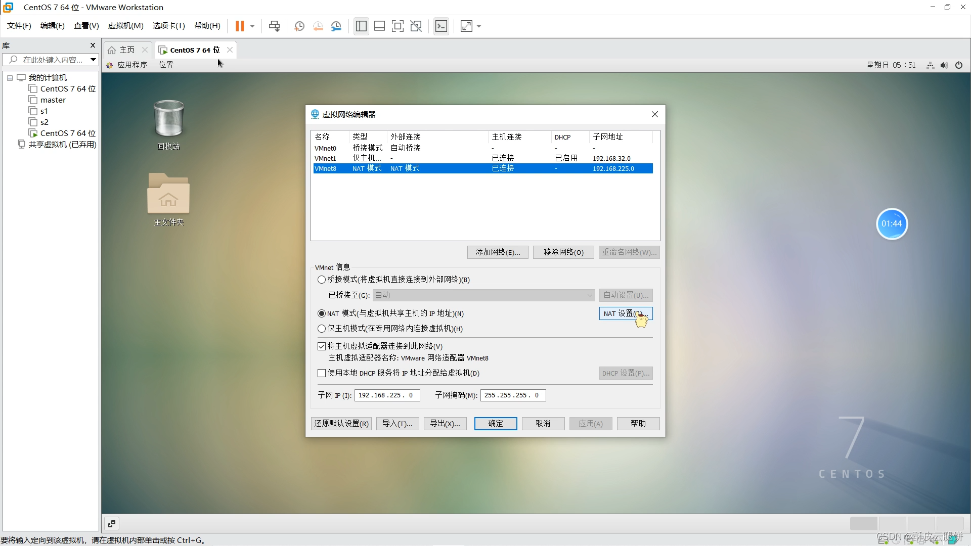The height and width of the screenshot is (546, 971).
Task: Suspend the virtual machine with the Pause icon
Action: coord(240,26)
